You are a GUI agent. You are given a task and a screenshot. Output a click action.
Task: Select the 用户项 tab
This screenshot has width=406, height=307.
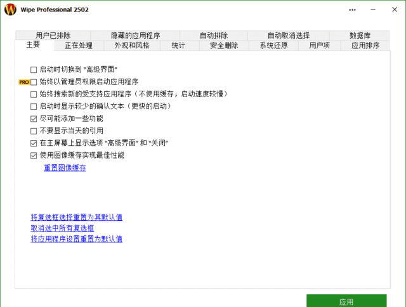tap(320, 46)
